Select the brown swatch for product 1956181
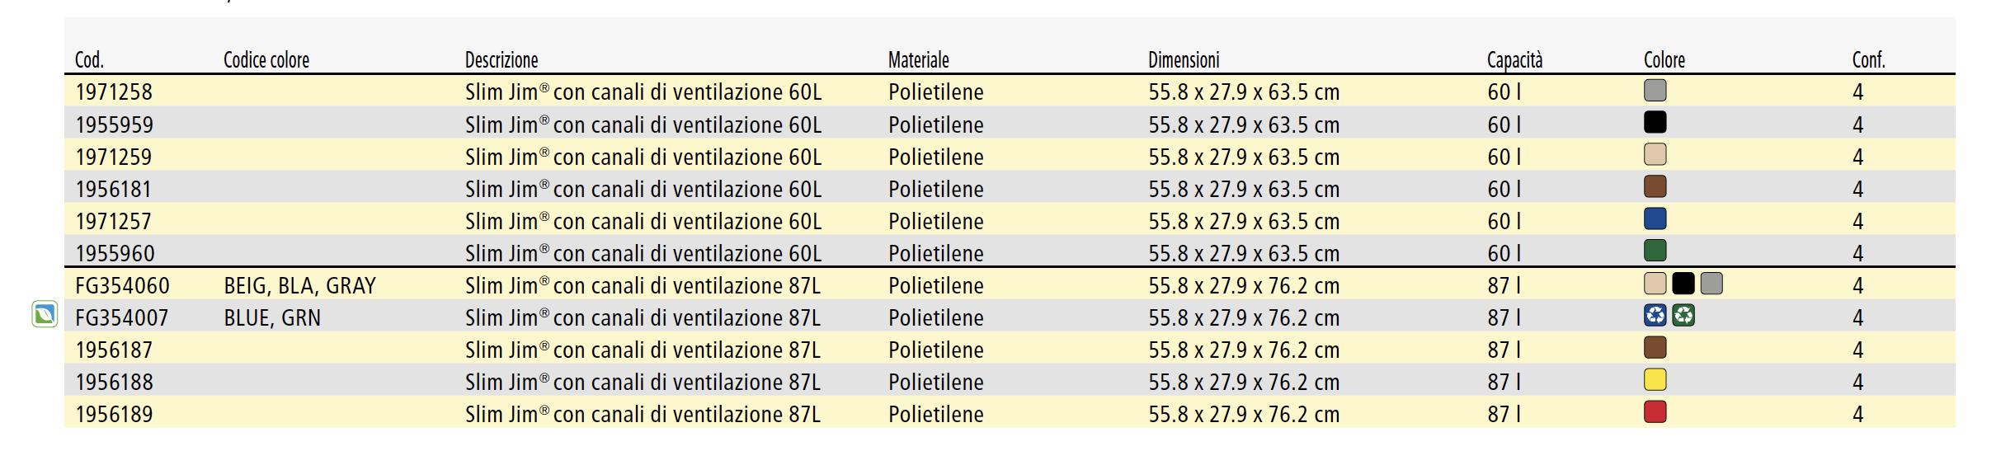 [x=1655, y=186]
